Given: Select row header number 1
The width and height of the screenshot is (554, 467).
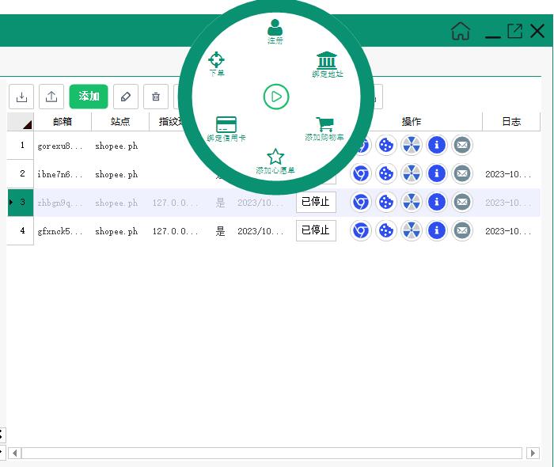Looking at the screenshot, I should pyautogui.click(x=21, y=145).
